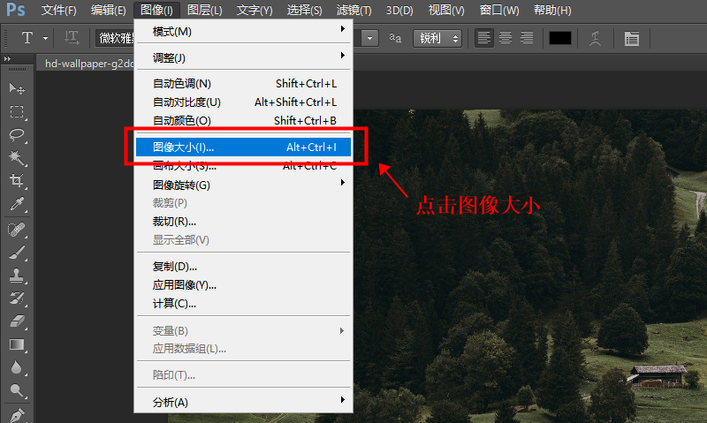Toggle the character and paragraph panel
The height and width of the screenshot is (423, 707).
(x=631, y=38)
